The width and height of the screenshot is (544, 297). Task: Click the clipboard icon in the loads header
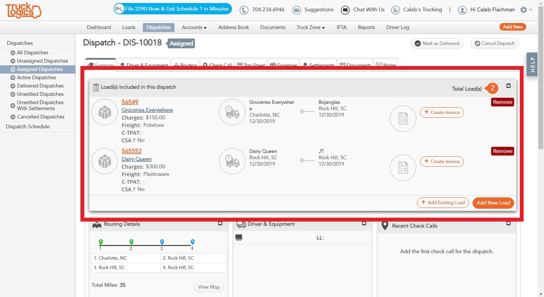[x=96, y=87]
